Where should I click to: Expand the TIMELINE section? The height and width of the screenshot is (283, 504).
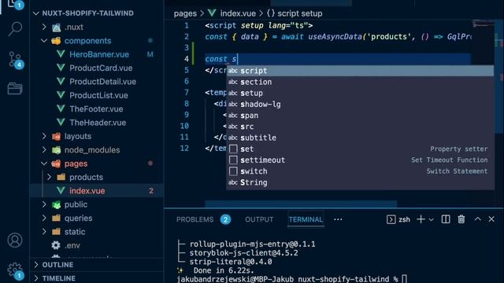coord(36,278)
